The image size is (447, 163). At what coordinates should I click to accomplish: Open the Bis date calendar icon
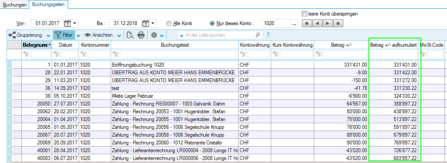click(146, 23)
